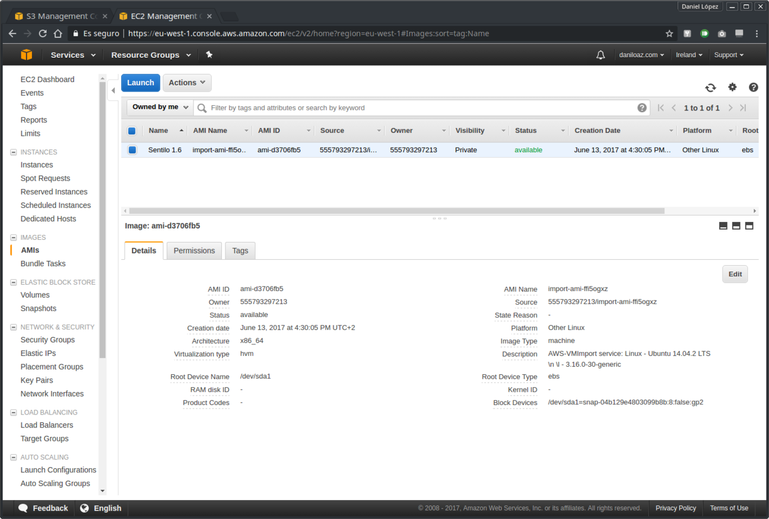Switch to S3 Management Console browser tab
The height and width of the screenshot is (519, 769).
(62, 16)
